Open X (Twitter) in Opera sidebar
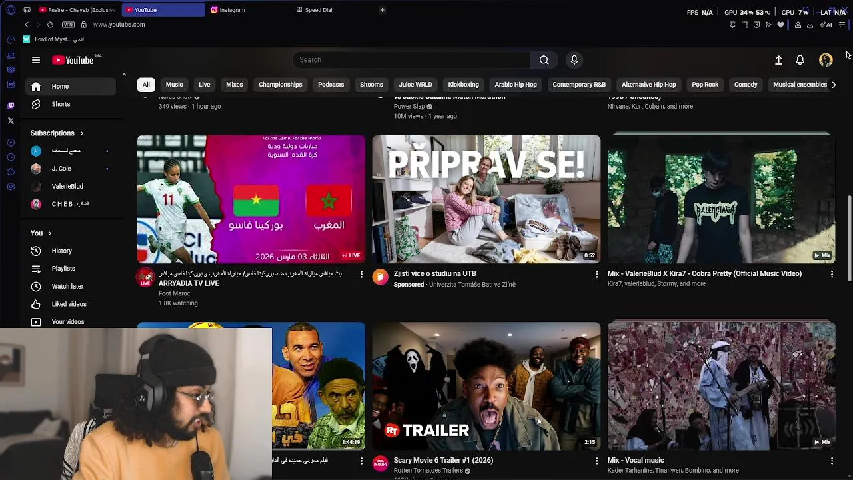 (x=11, y=121)
